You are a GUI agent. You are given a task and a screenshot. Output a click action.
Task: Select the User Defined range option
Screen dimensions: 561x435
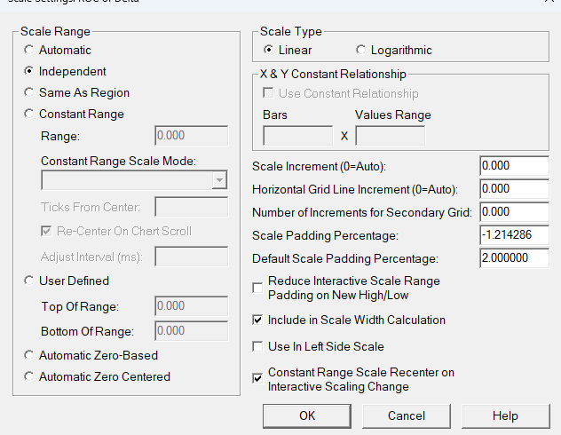pos(29,281)
